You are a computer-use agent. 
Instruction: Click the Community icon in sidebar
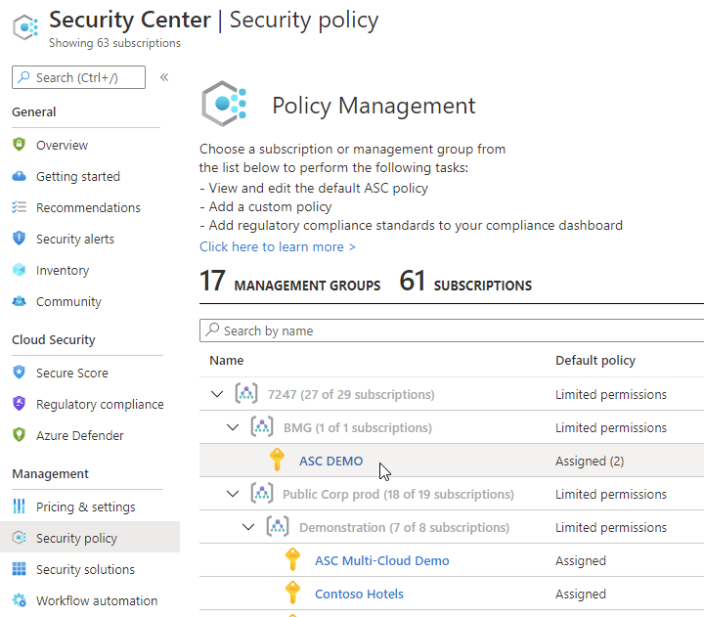click(x=19, y=301)
